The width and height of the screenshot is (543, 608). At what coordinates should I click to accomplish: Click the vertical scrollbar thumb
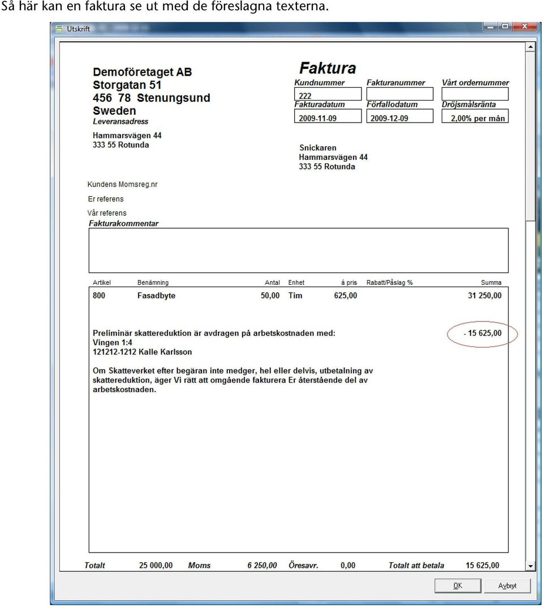531,137
